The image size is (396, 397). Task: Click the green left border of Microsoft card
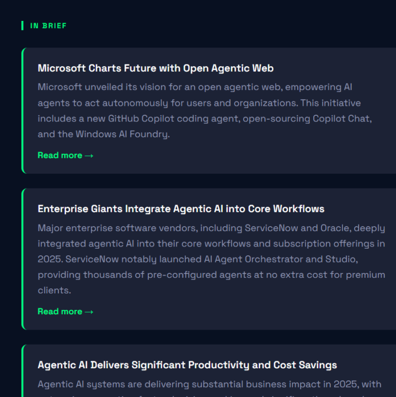pos(23,111)
